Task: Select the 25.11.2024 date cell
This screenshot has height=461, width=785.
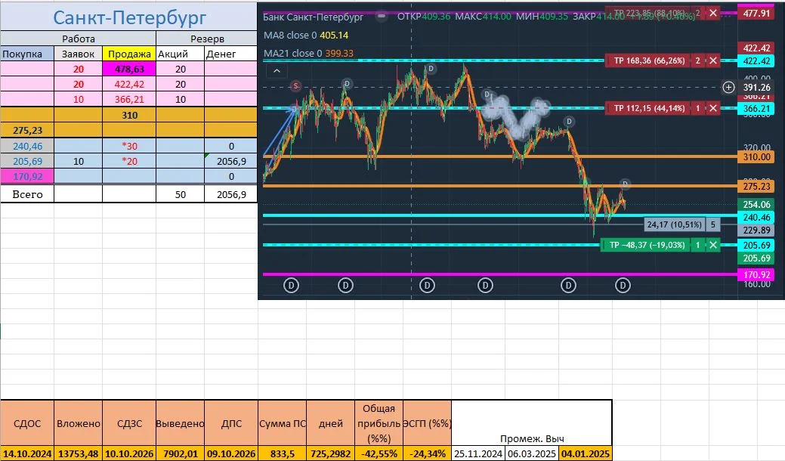Action: 478,453
